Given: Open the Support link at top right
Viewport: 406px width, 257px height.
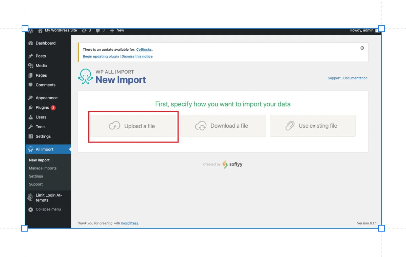Looking at the screenshot, I should pos(334,78).
